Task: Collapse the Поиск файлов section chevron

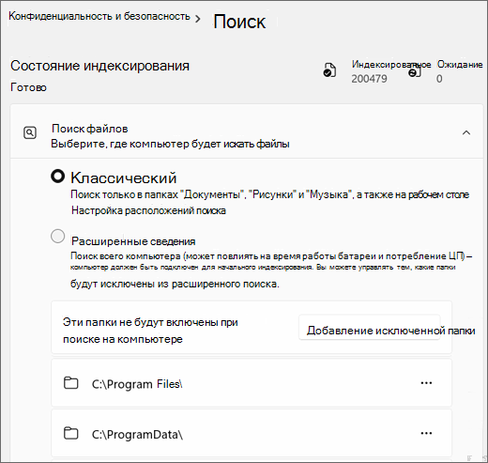Action: (x=466, y=132)
